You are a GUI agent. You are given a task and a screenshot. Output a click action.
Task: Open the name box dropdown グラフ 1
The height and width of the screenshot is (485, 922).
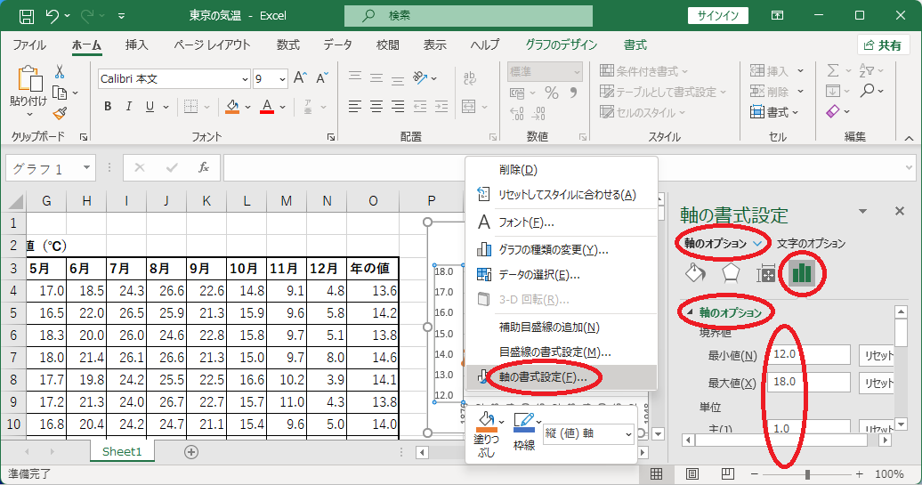point(86,168)
